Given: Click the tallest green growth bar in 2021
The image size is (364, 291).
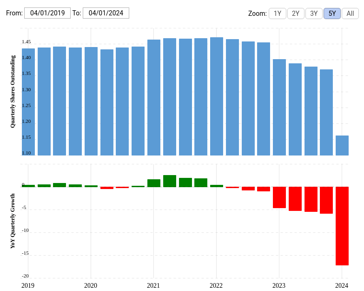Looking at the screenshot, I should coord(170,181).
